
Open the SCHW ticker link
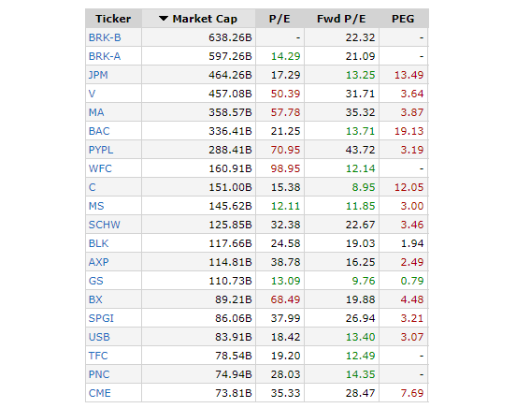click(x=105, y=225)
